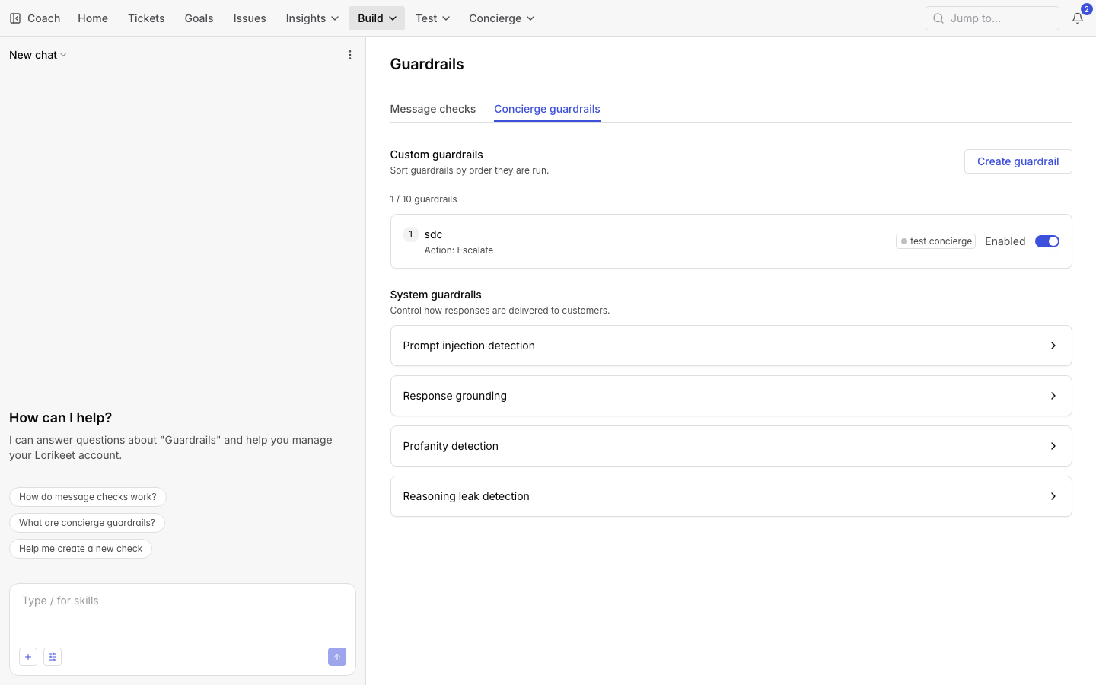This screenshot has width=1096, height=685.
Task: Expand Reasoning leak detection chevron
Action: (x=1053, y=496)
